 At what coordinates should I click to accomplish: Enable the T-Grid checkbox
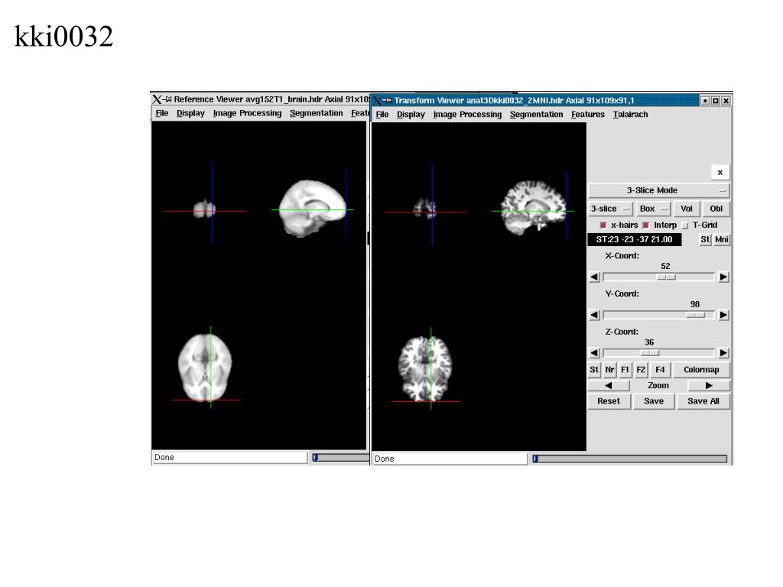click(684, 225)
